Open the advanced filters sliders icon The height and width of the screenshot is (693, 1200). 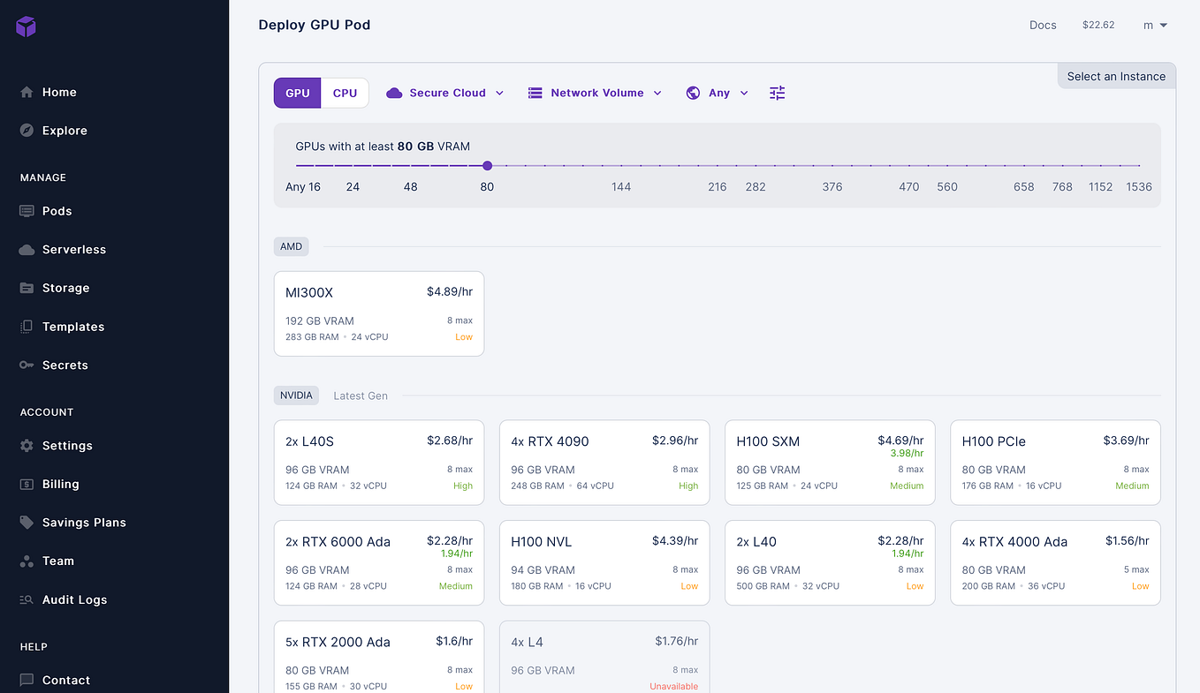tap(777, 93)
